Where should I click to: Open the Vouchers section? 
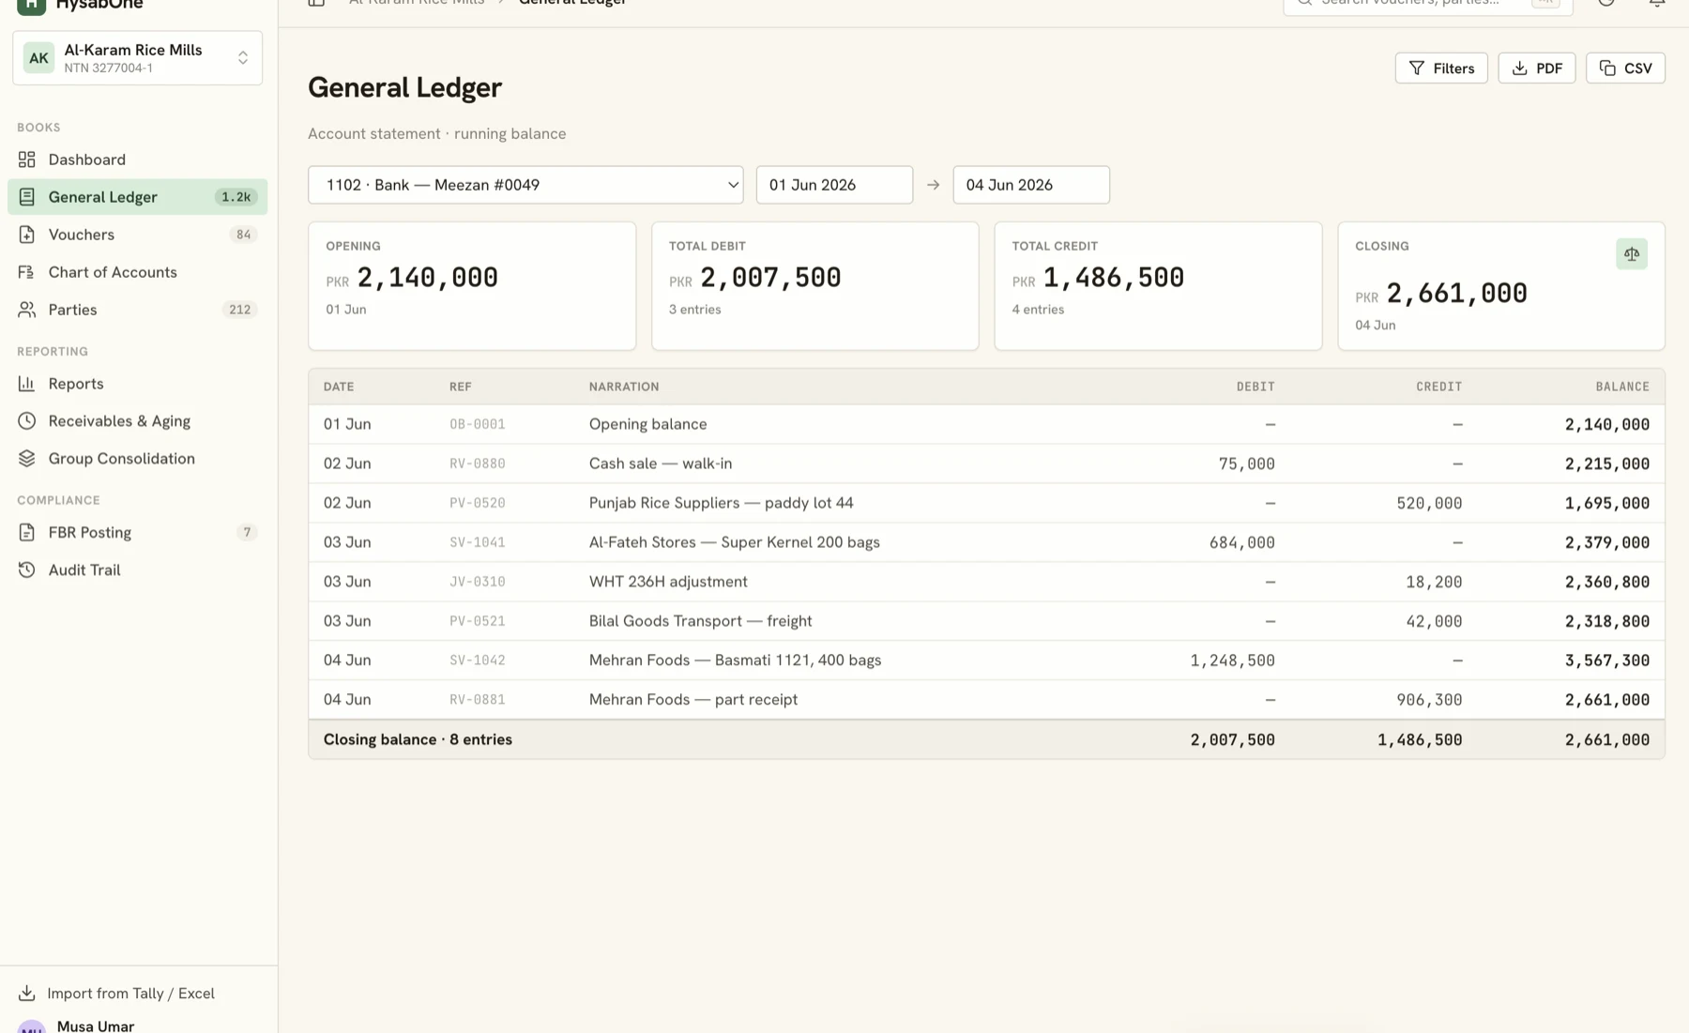click(x=137, y=235)
